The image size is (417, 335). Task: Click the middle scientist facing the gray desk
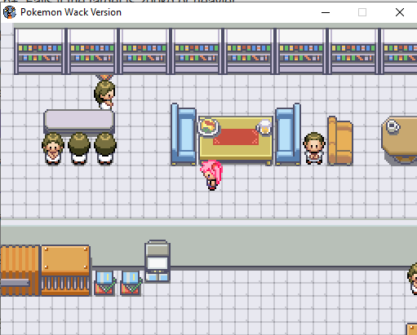point(79,149)
